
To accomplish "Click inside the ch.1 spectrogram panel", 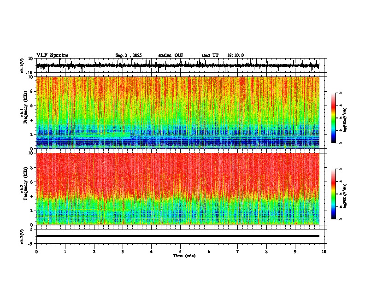I will [x=178, y=112].
